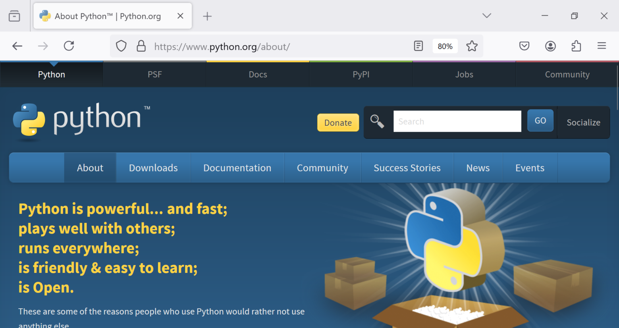Select the Jobs menu item

point(464,74)
